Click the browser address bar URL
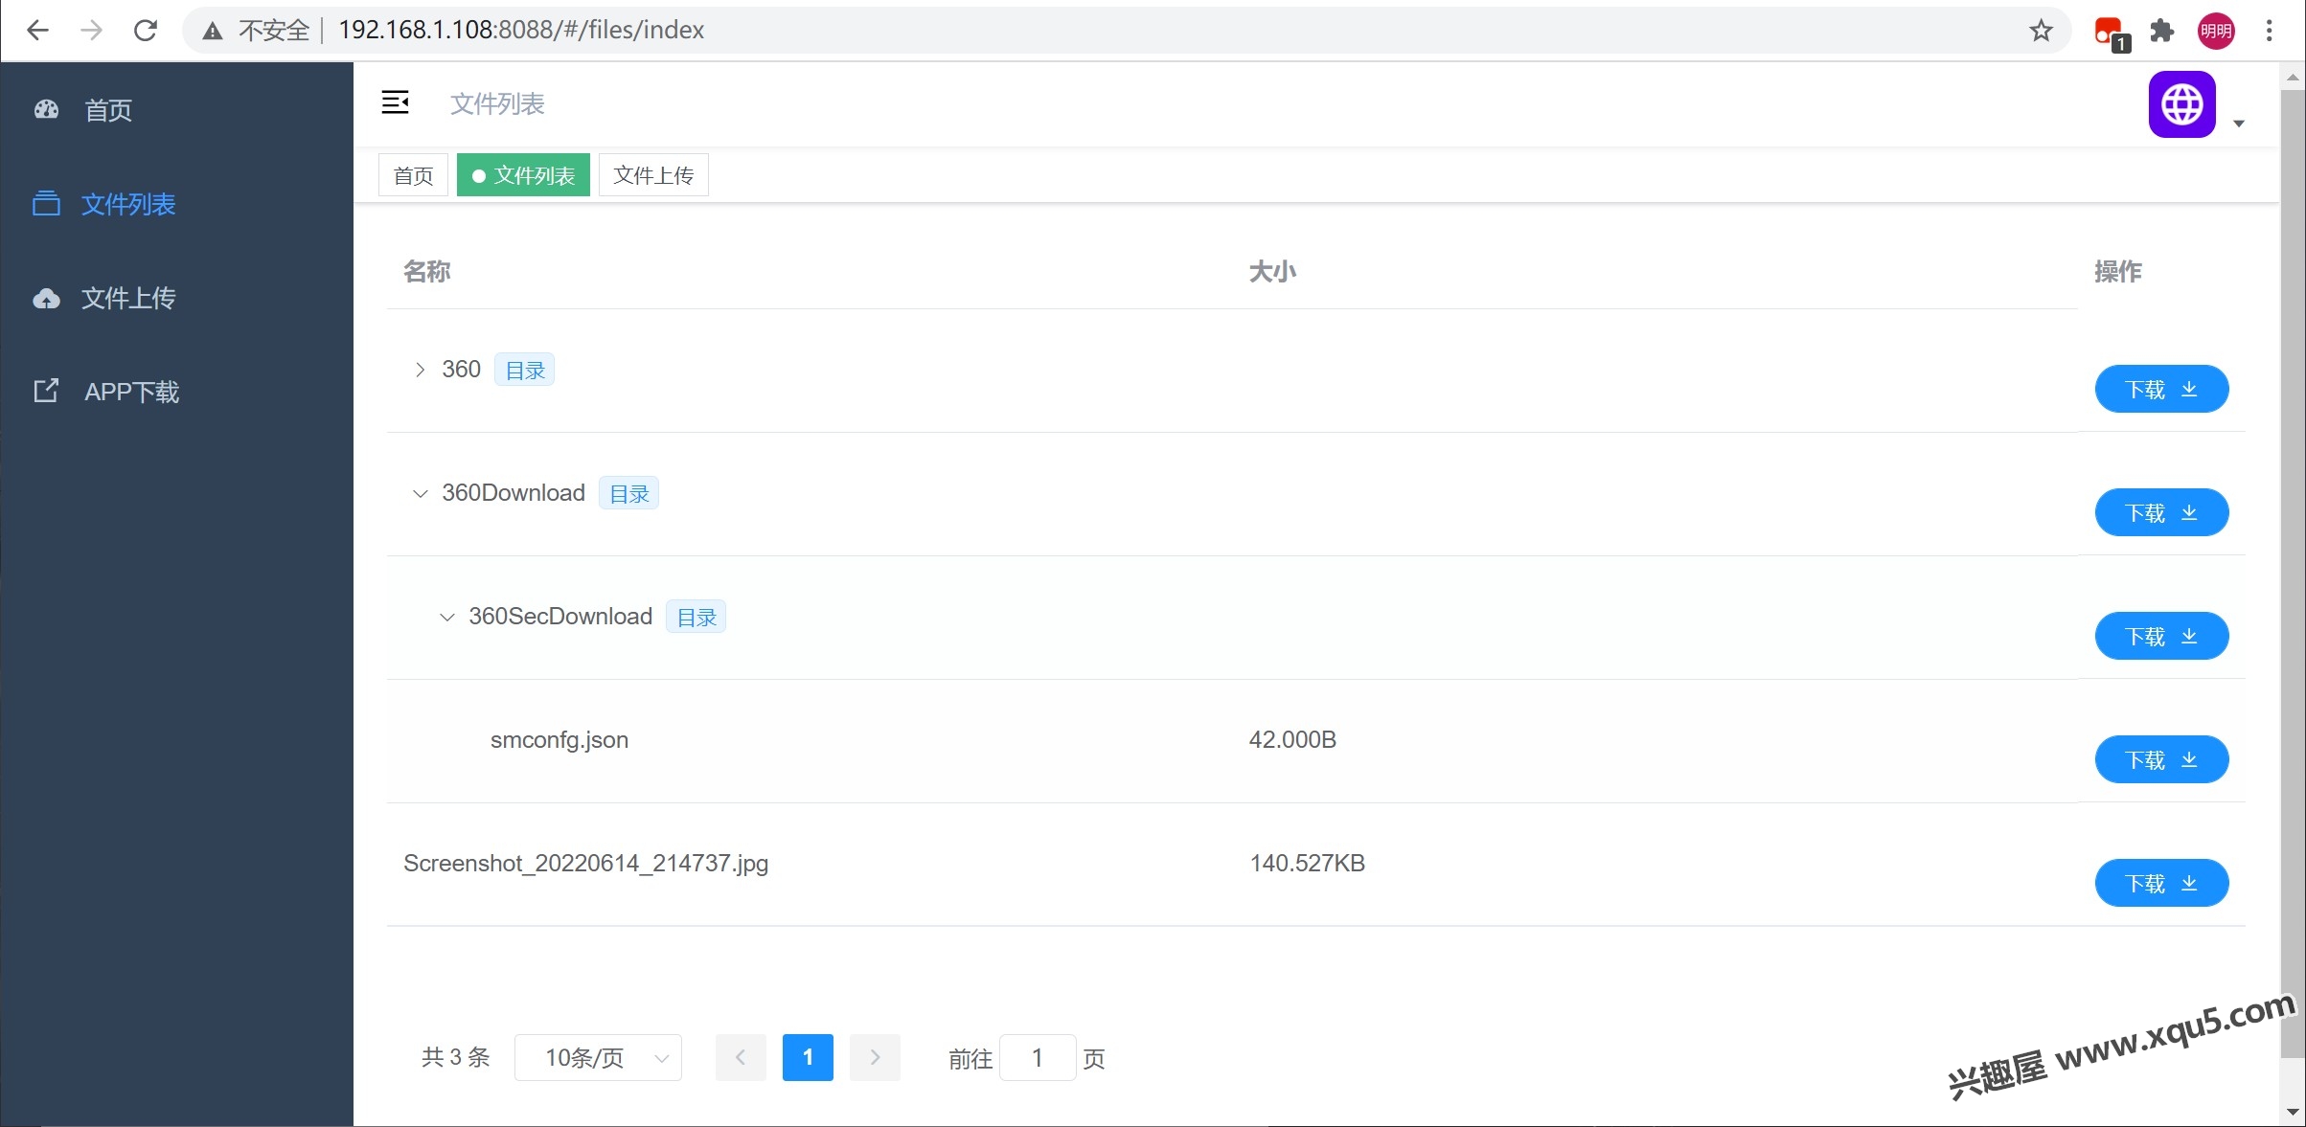This screenshot has height=1127, width=2306. coord(521,31)
